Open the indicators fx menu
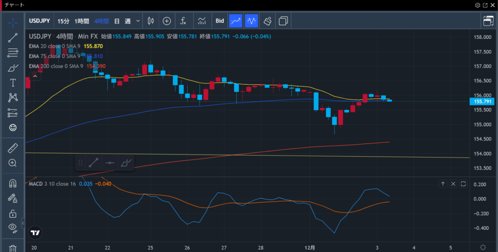The image size is (498, 252). click(x=183, y=21)
